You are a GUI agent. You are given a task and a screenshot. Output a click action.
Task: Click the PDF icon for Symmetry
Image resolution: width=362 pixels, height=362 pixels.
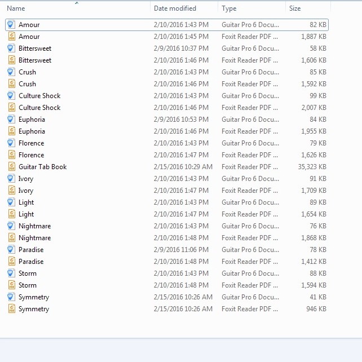11,309
